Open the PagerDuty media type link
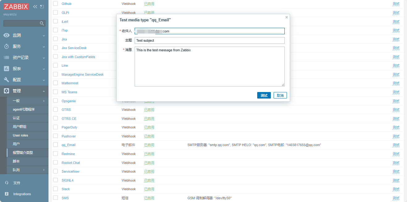The width and height of the screenshot is (407, 202). (x=69, y=127)
